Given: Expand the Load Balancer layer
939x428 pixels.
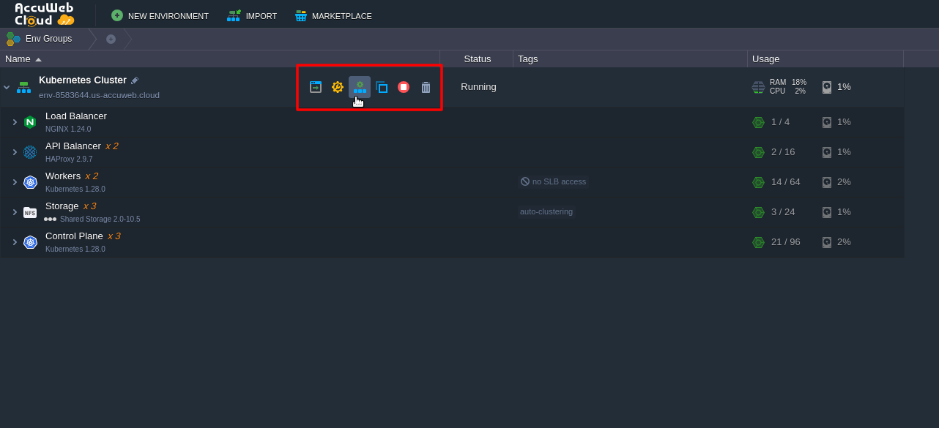Looking at the screenshot, I should (15, 122).
